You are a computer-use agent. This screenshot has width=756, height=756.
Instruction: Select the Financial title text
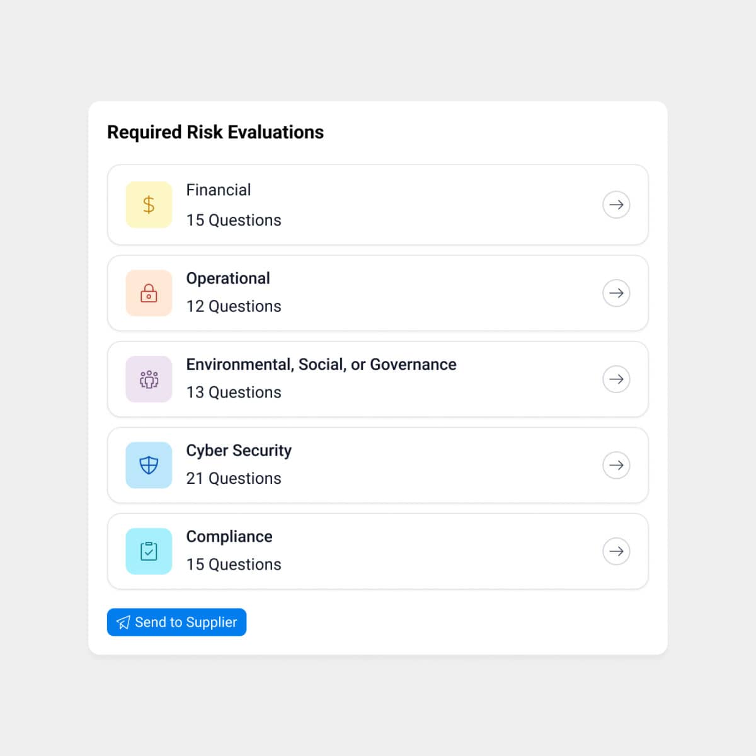point(218,190)
